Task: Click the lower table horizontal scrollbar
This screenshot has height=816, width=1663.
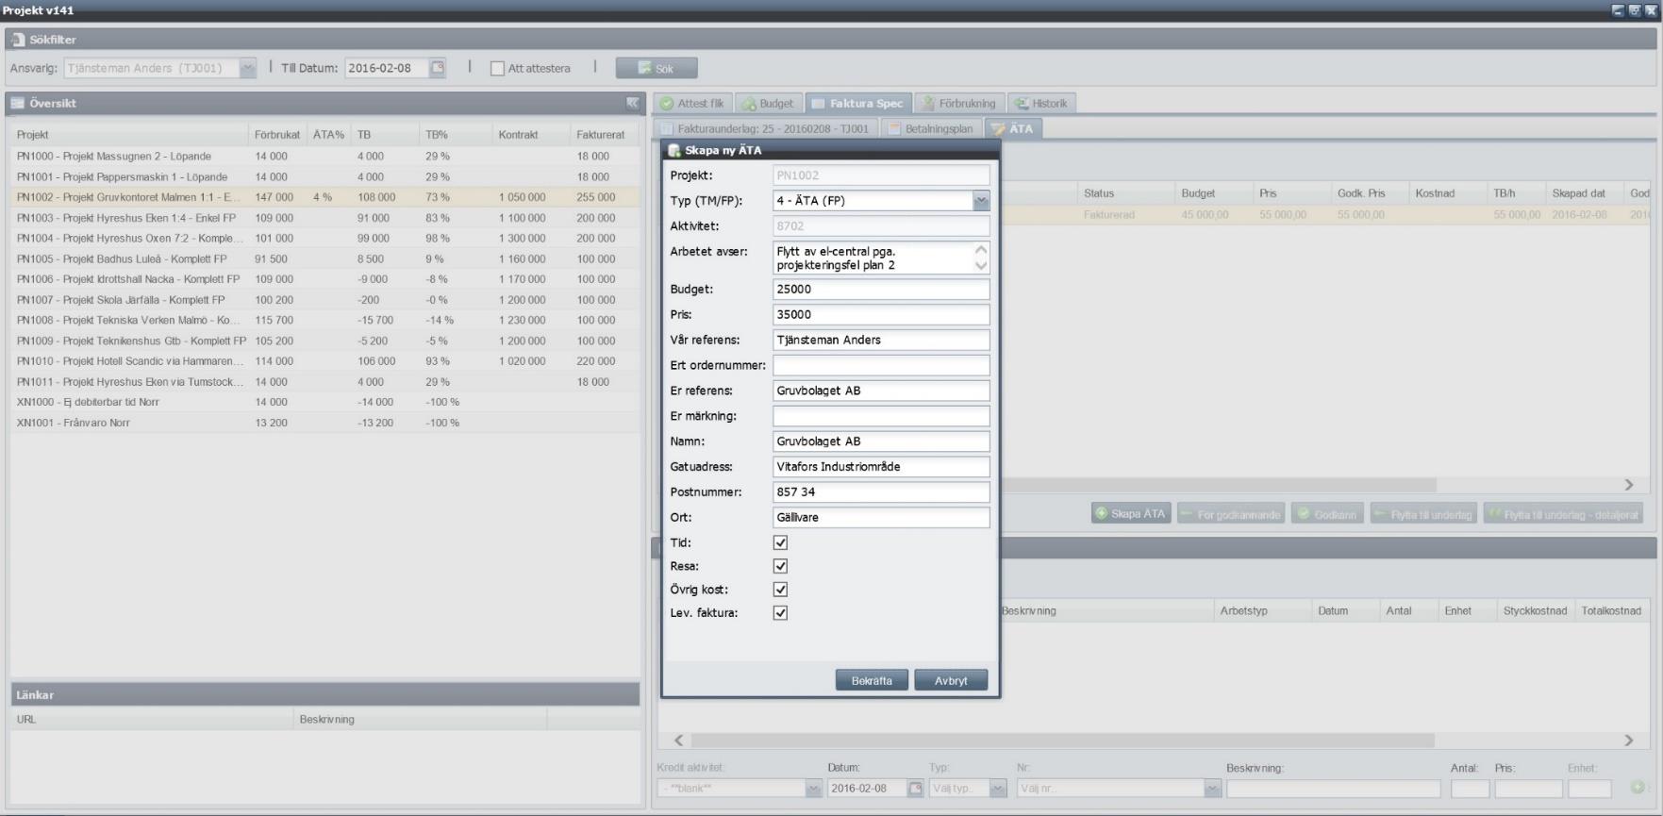Action: (1062, 741)
